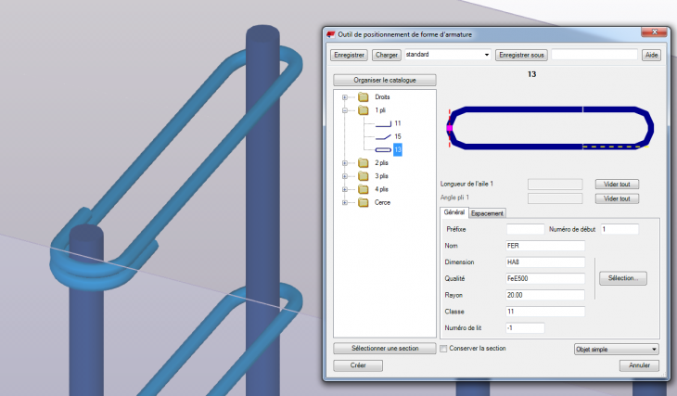
Task: Open Aide help button
Action: 651,56
